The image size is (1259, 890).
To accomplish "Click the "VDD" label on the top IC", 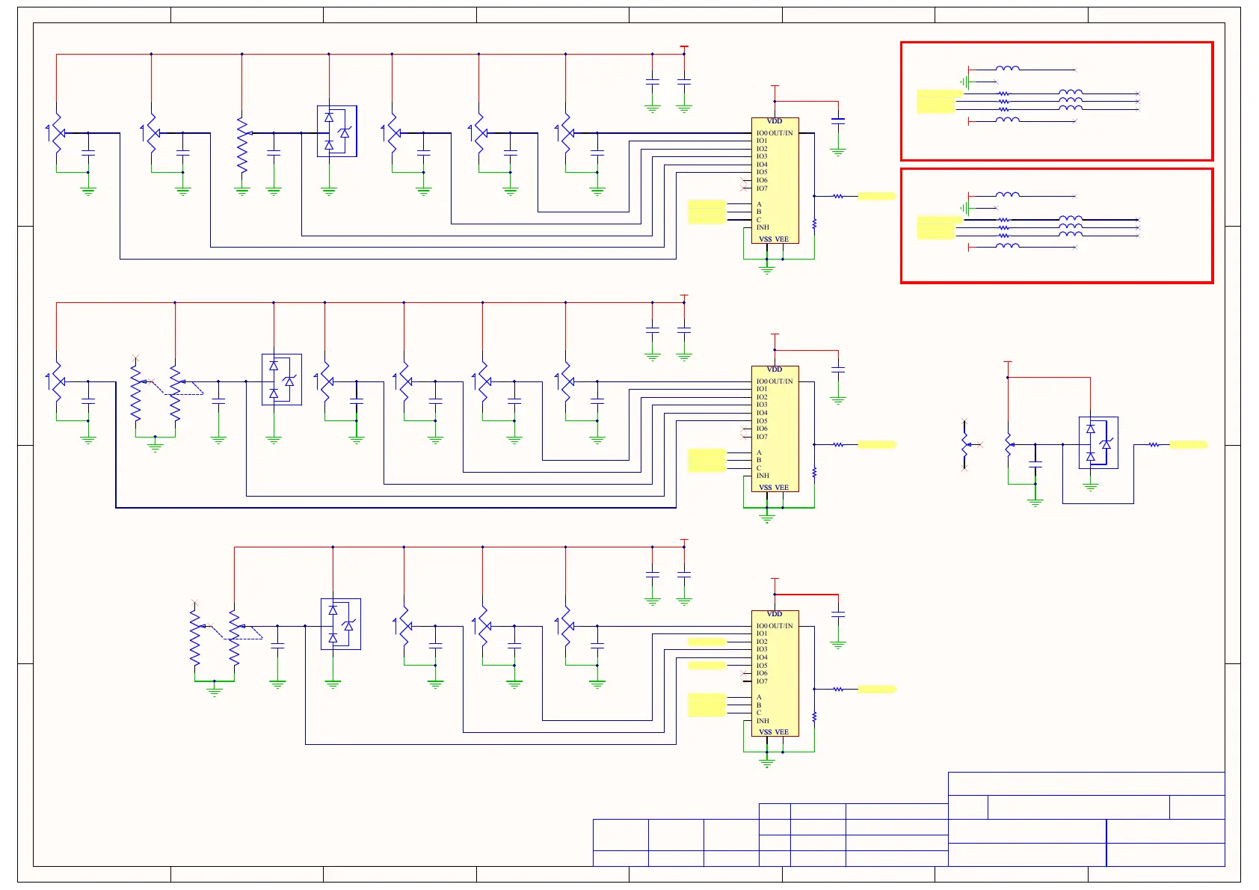I will tap(775, 121).
